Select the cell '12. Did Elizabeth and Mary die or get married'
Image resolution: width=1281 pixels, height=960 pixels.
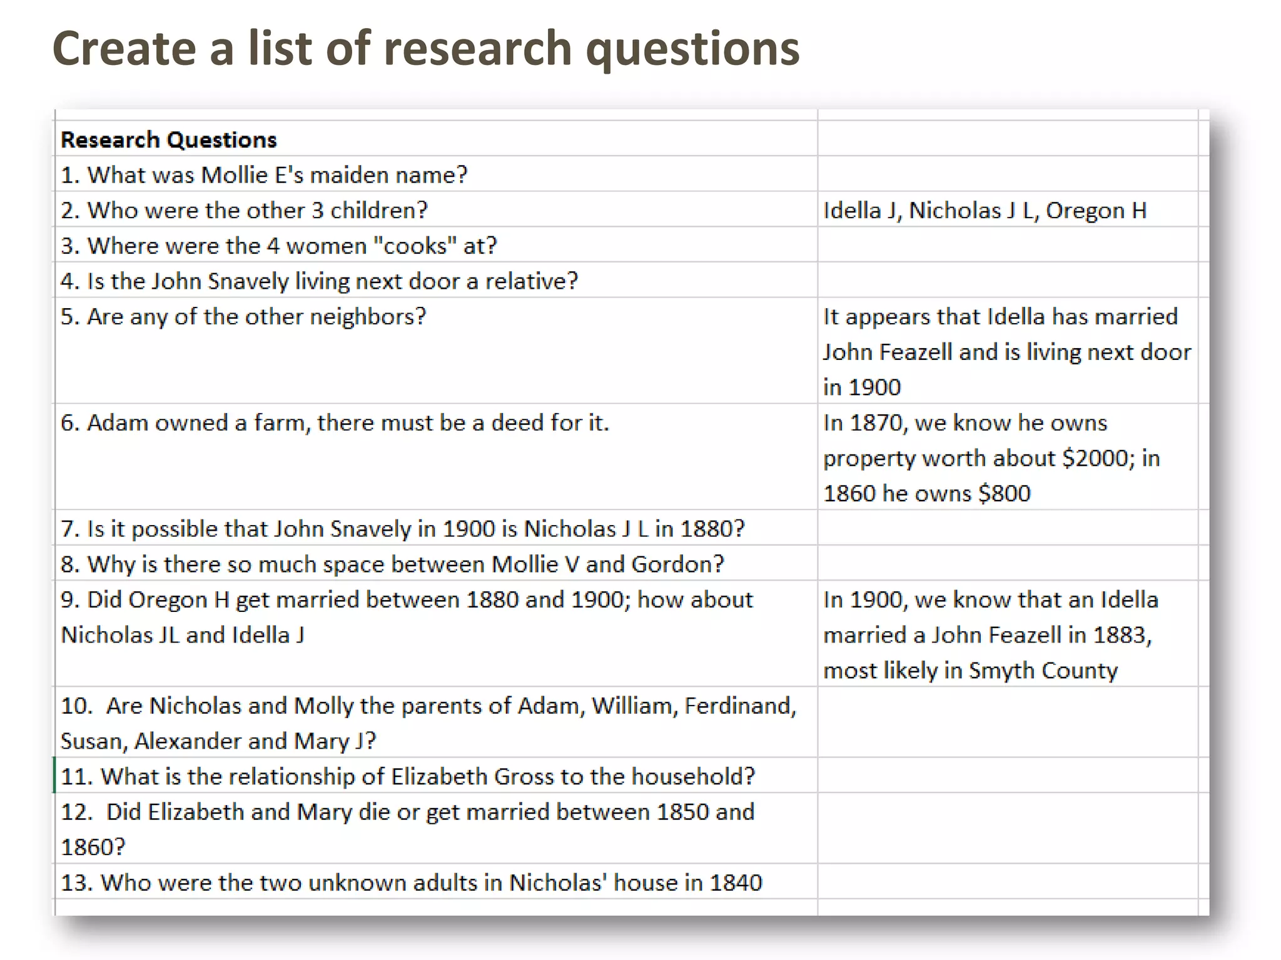(x=436, y=828)
